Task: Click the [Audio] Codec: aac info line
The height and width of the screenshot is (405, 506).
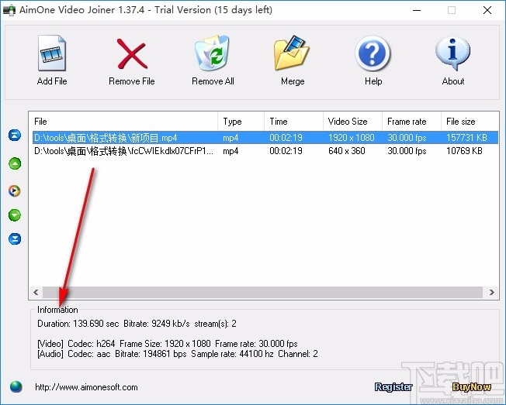Action: click(178, 354)
